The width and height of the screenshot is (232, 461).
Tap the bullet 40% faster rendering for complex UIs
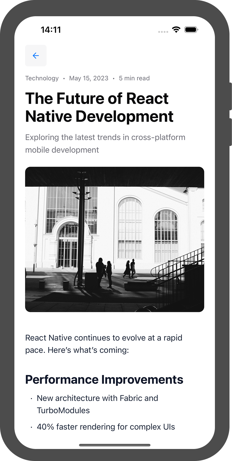point(106,427)
